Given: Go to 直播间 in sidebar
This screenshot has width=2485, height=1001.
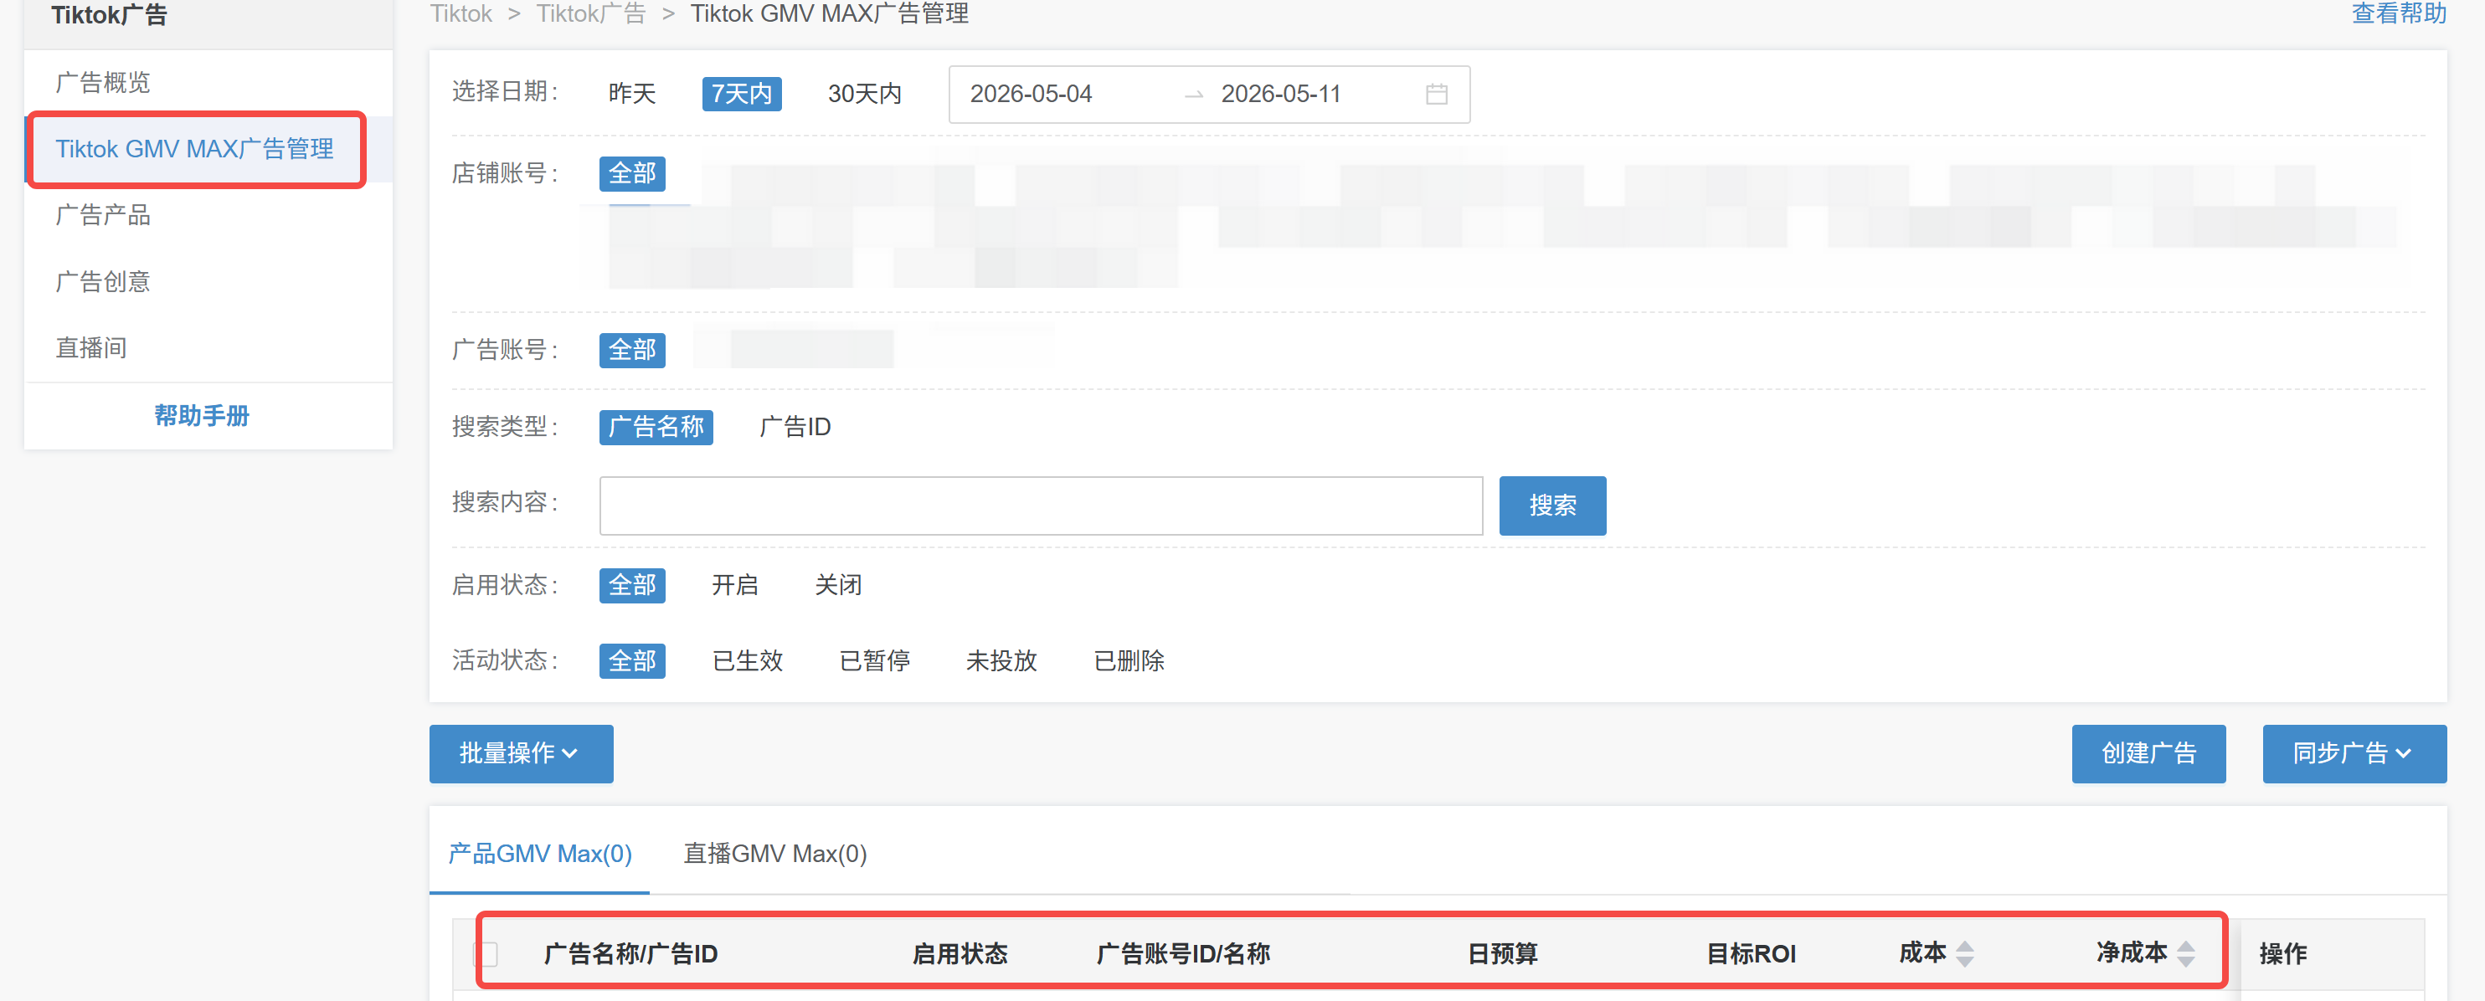Looking at the screenshot, I should [90, 348].
